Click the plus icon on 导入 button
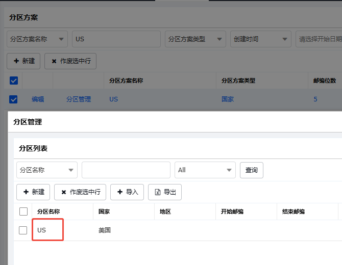This screenshot has height=265, width=342. (120, 192)
